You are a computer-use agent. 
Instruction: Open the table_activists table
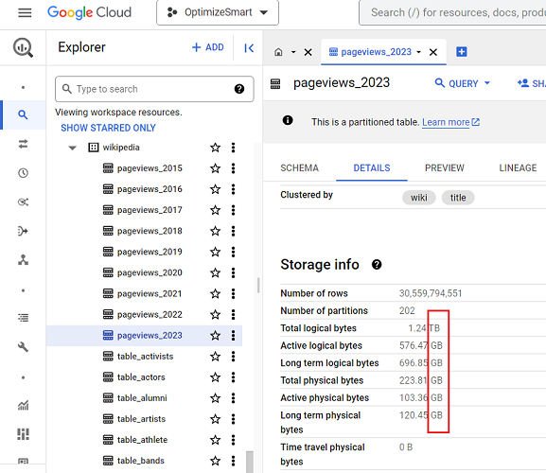pyautogui.click(x=145, y=357)
